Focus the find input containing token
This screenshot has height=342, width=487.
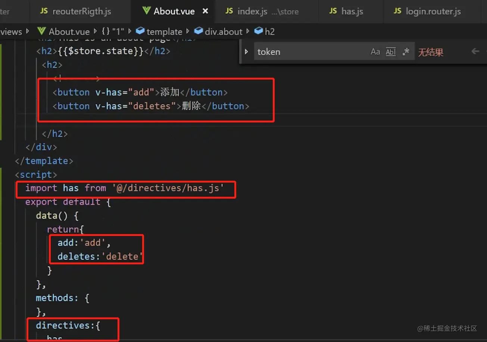click(312, 52)
